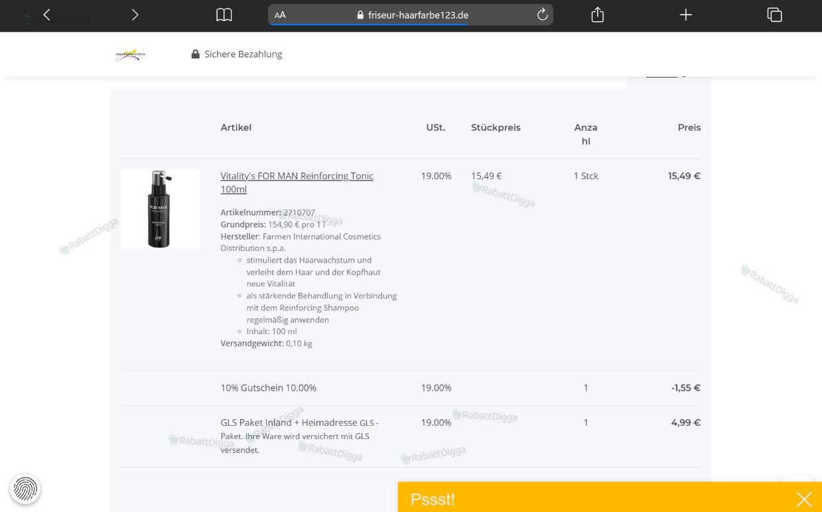
Task: Open a new tab with plus icon
Action: pyautogui.click(x=686, y=15)
